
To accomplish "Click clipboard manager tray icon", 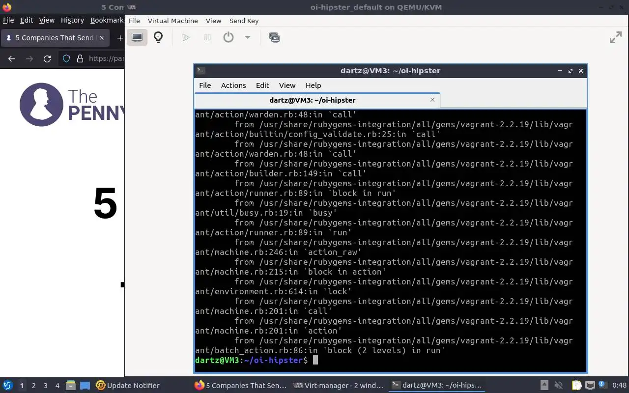I will [576, 386].
